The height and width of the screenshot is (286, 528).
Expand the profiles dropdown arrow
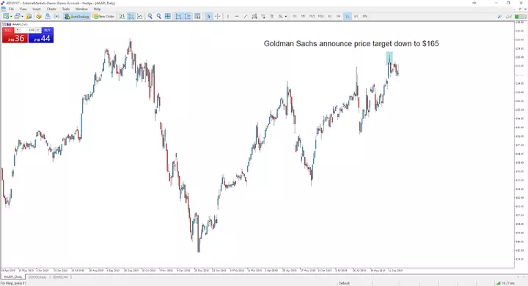(23, 16)
